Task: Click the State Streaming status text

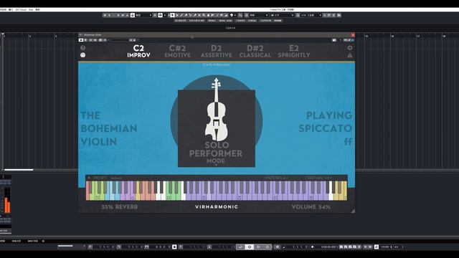Action: point(217,64)
